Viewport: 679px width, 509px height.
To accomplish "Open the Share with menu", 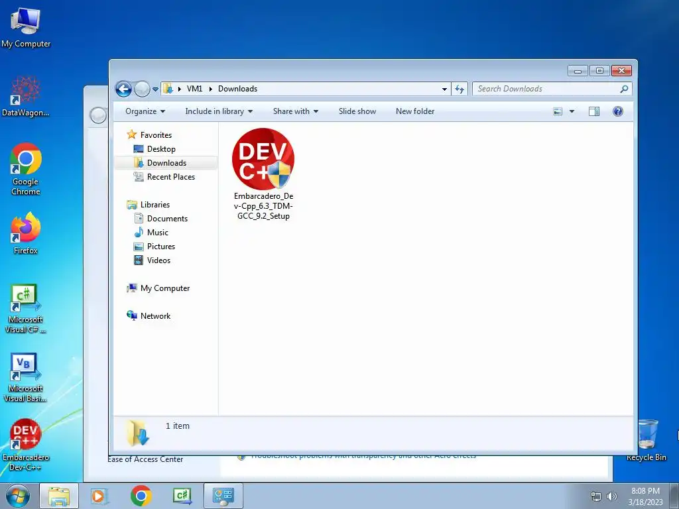I will click(x=296, y=111).
